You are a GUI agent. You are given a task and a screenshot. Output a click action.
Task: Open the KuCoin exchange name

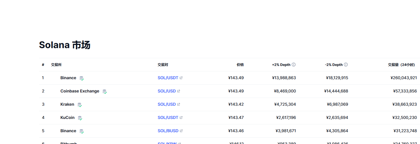pos(67,118)
